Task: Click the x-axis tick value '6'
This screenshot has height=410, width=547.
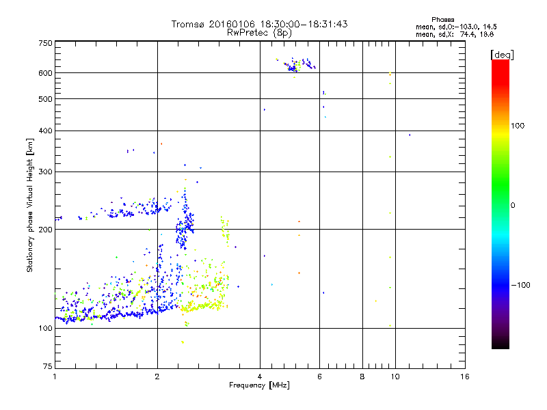Action: (319, 377)
